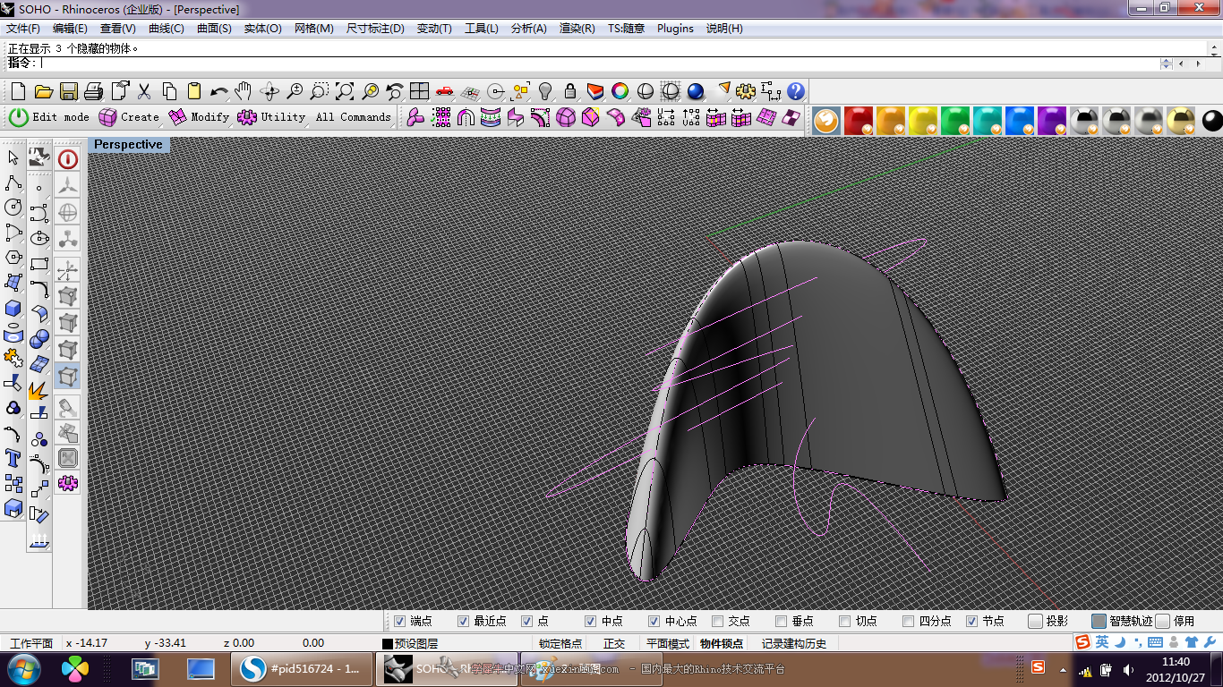Screen dimensions: 1223x687
Task: Click the puzzle piece boolean icon
Action: (x=13, y=358)
